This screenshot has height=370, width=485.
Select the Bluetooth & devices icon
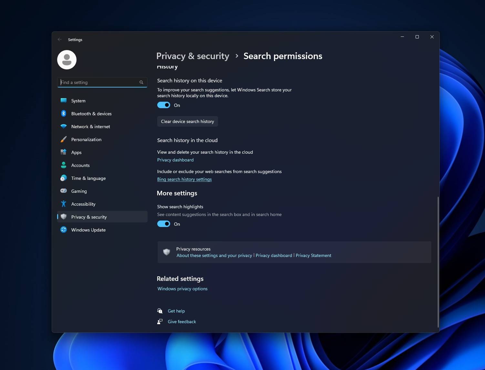point(64,113)
